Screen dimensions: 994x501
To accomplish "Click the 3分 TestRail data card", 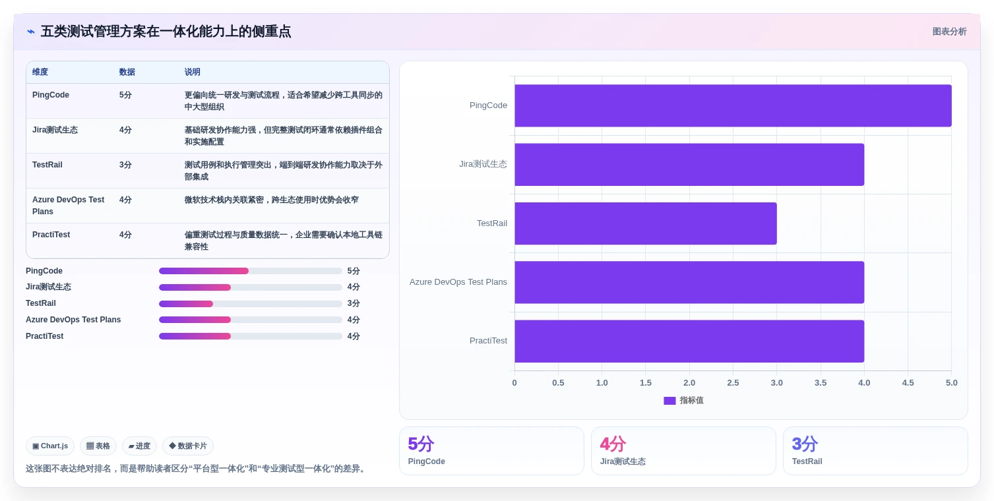I will (x=875, y=451).
